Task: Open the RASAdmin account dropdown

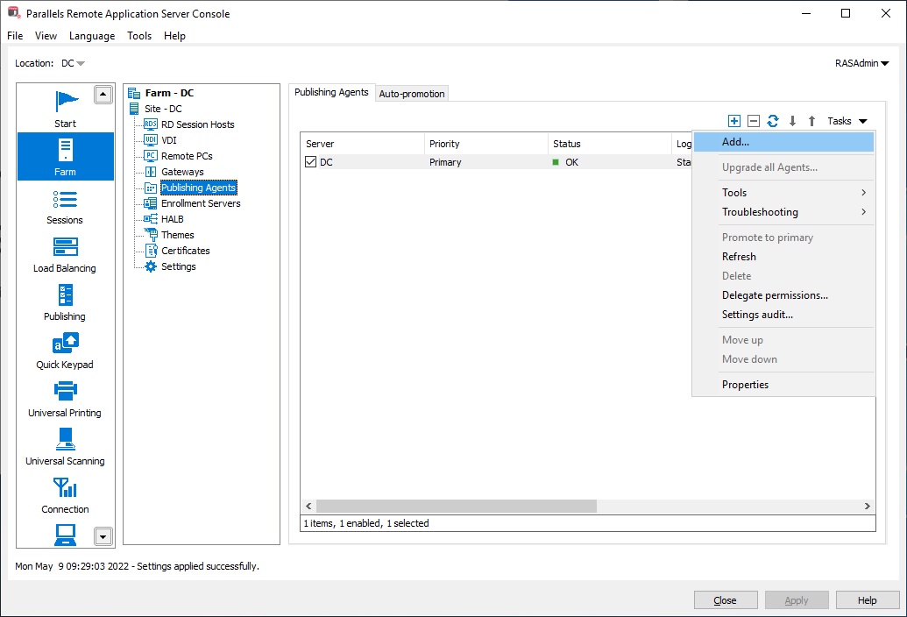Action: click(x=862, y=63)
